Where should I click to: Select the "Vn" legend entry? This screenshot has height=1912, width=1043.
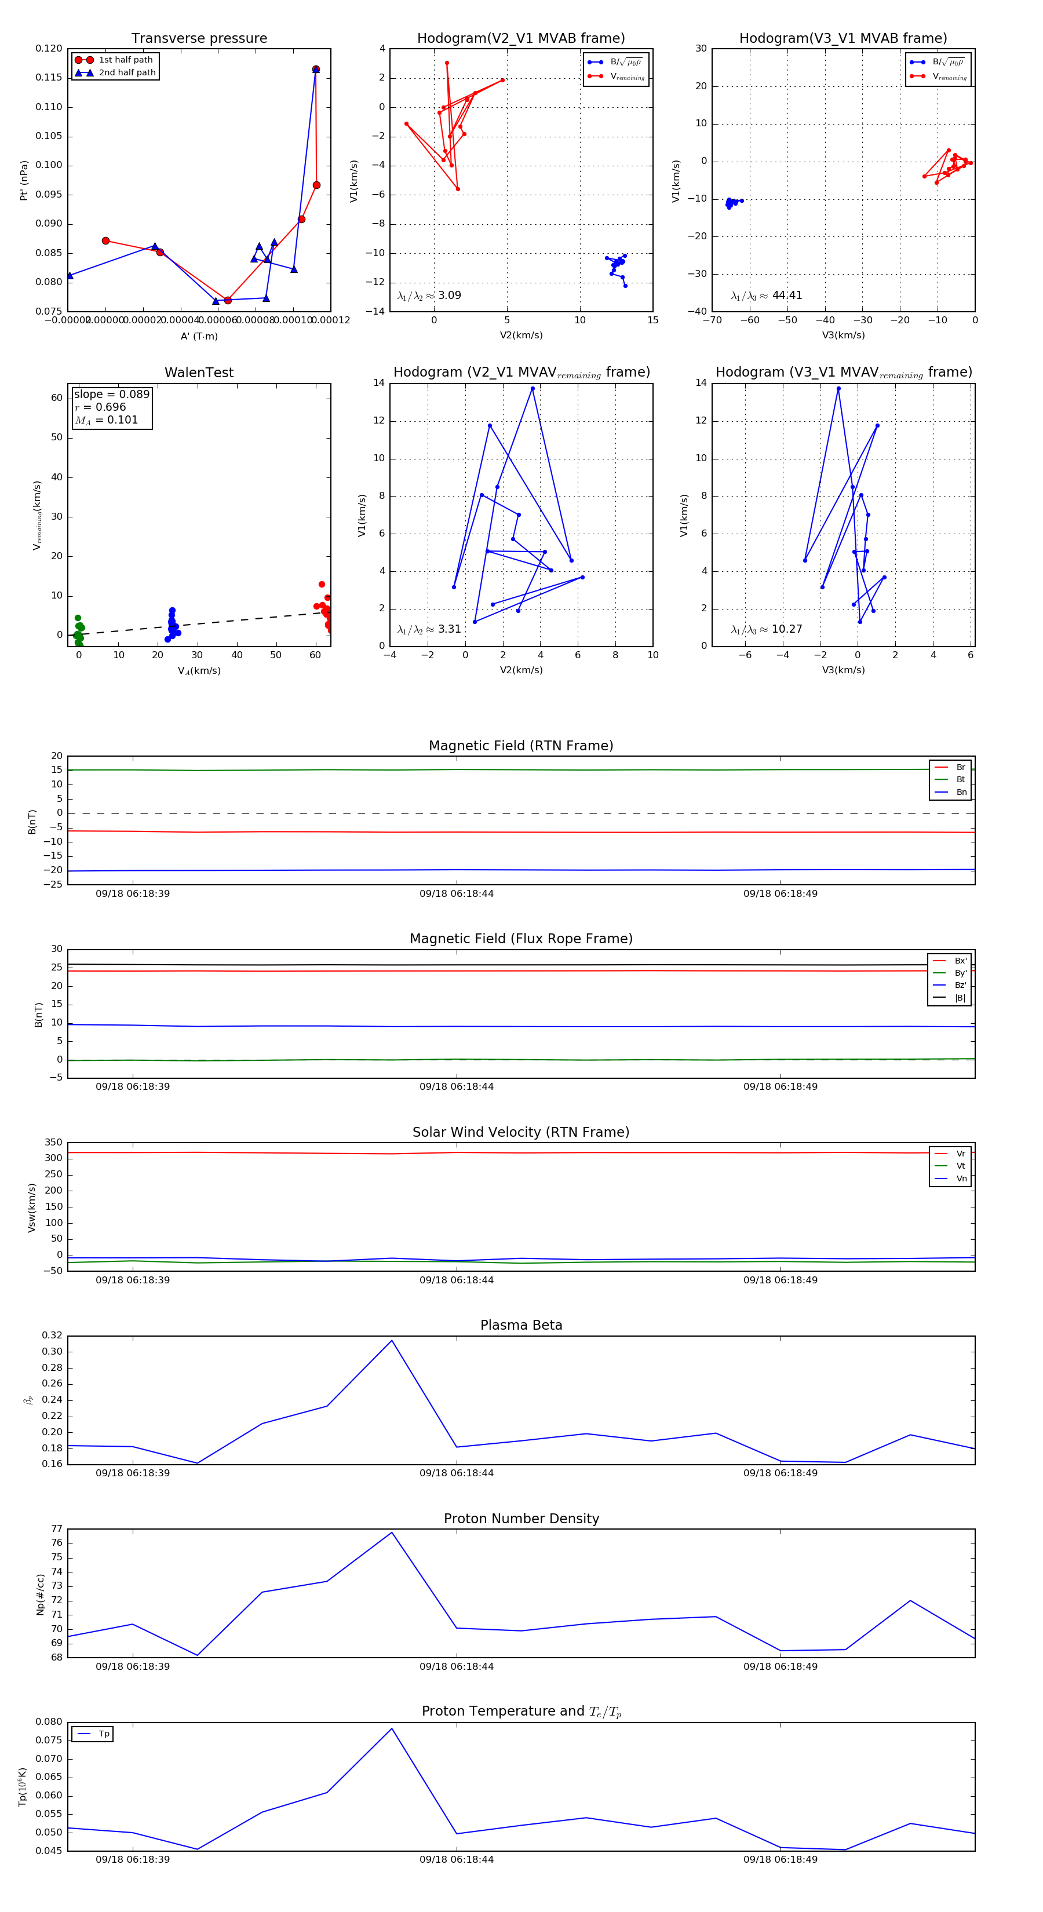click(x=950, y=1178)
